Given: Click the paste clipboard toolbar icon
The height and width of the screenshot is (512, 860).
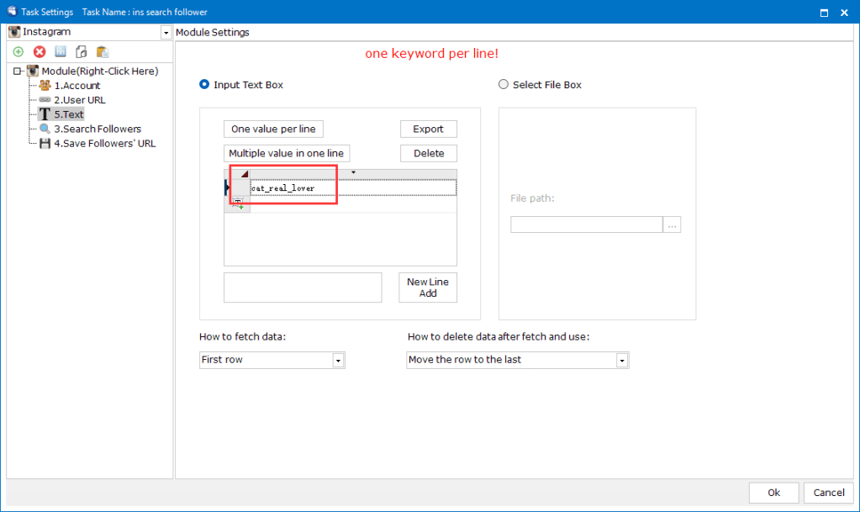Looking at the screenshot, I should point(103,52).
